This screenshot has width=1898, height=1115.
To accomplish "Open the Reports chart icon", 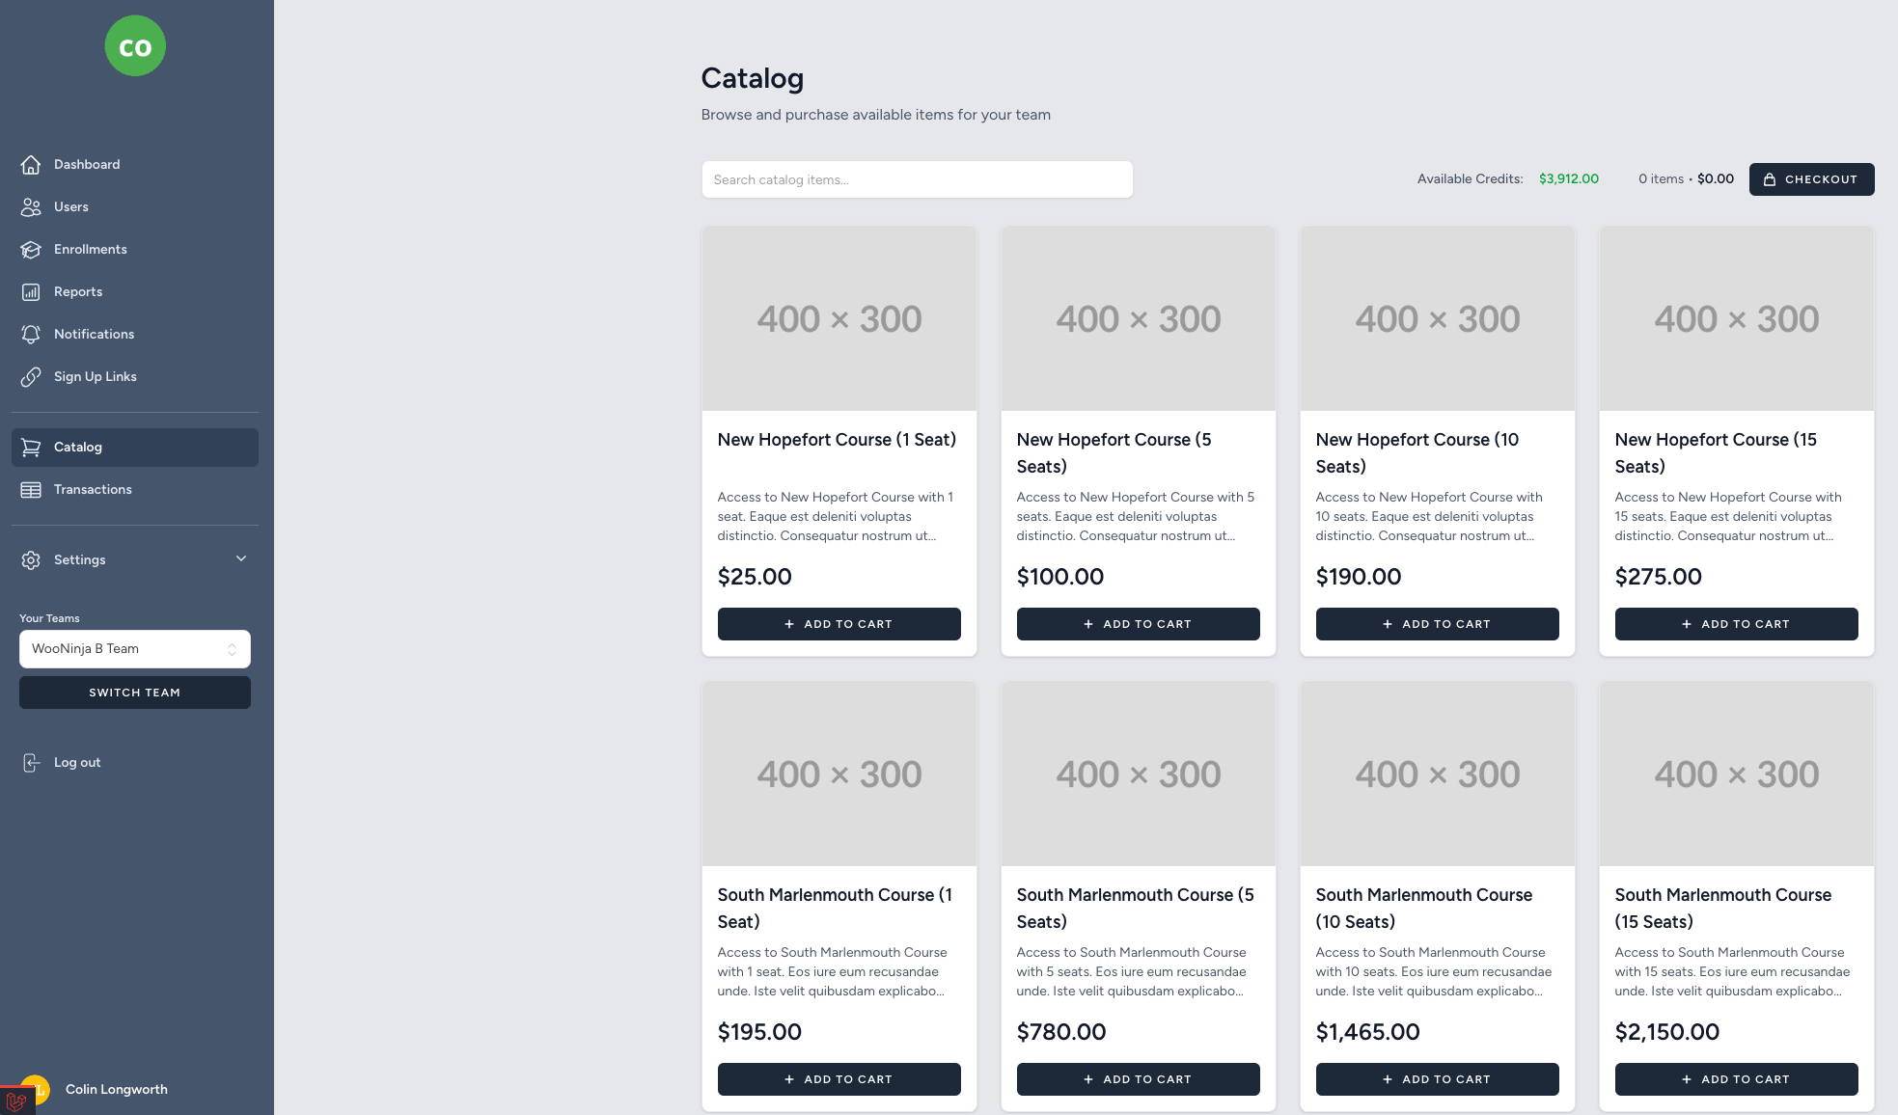I will tap(31, 292).
